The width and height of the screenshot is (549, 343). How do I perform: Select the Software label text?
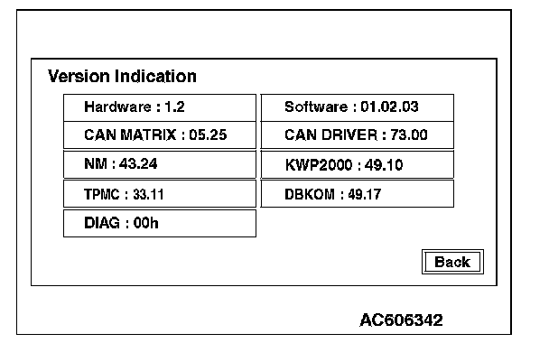tap(316, 107)
